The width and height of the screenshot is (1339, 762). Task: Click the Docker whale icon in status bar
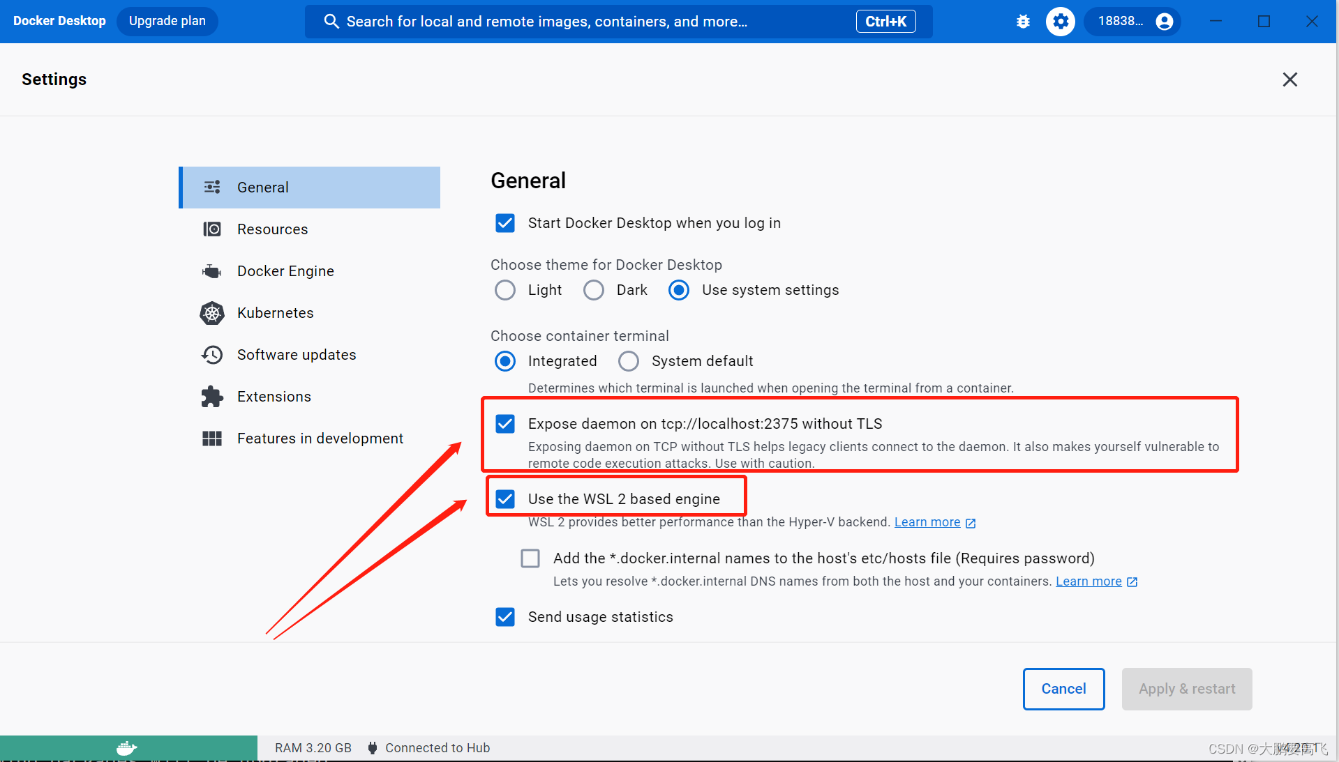127,748
